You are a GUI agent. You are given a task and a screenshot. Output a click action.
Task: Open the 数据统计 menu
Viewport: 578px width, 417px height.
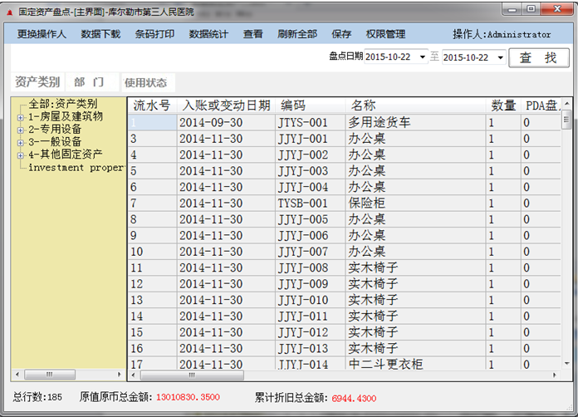pos(208,34)
